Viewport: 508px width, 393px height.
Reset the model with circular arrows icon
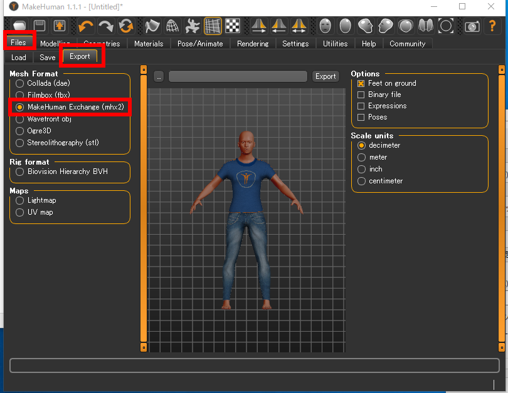pos(126,26)
